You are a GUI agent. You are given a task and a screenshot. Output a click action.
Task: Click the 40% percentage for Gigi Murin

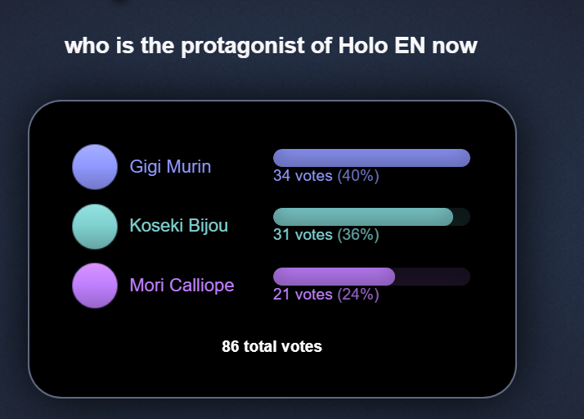pos(358,176)
